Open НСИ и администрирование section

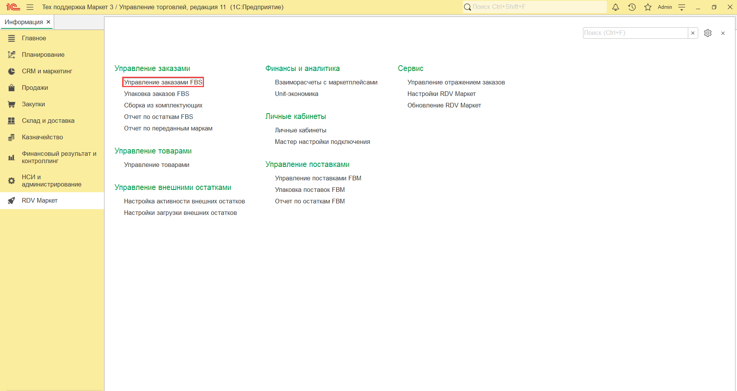coord(51,181)
